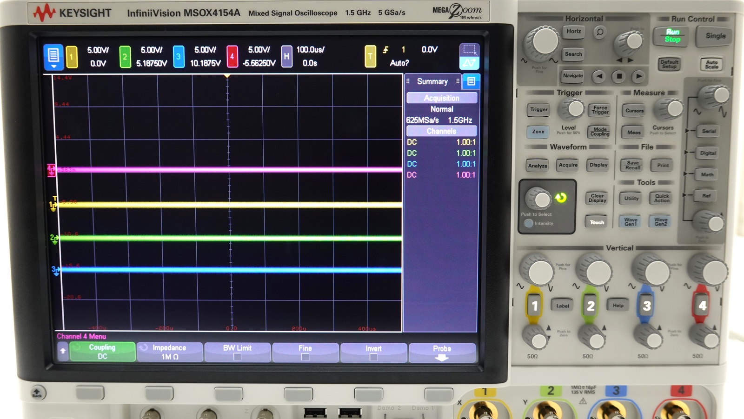The height and width of the screenshot is (419, 744).
Task: Toggle the green Run Stop key
Action: click(x=672, y=36)
